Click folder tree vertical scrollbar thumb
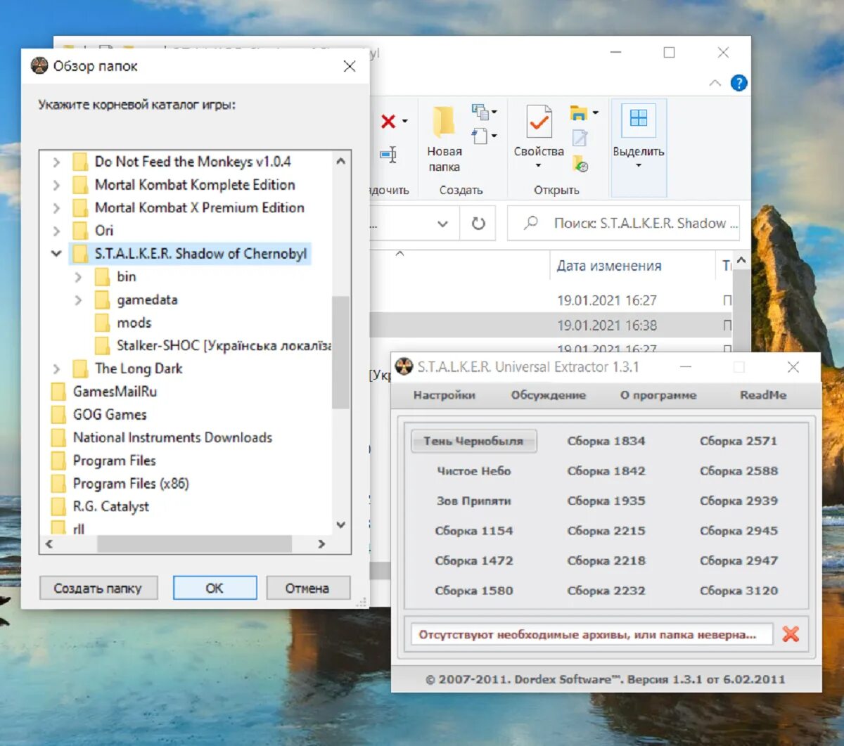The width and height of the screenshot is (844, 746). coord(340,352)
